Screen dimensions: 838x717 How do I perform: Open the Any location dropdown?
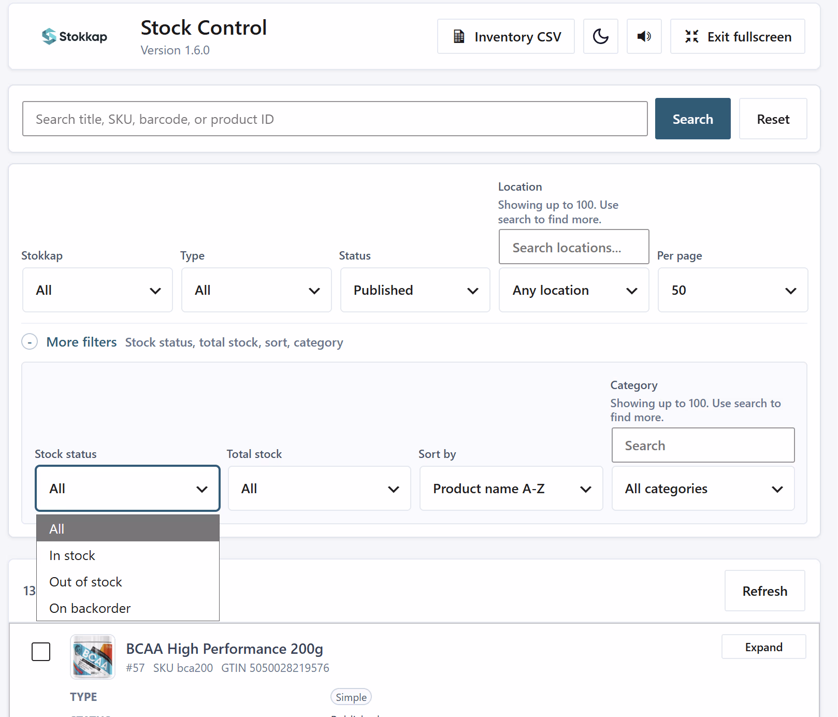[574, 290]
